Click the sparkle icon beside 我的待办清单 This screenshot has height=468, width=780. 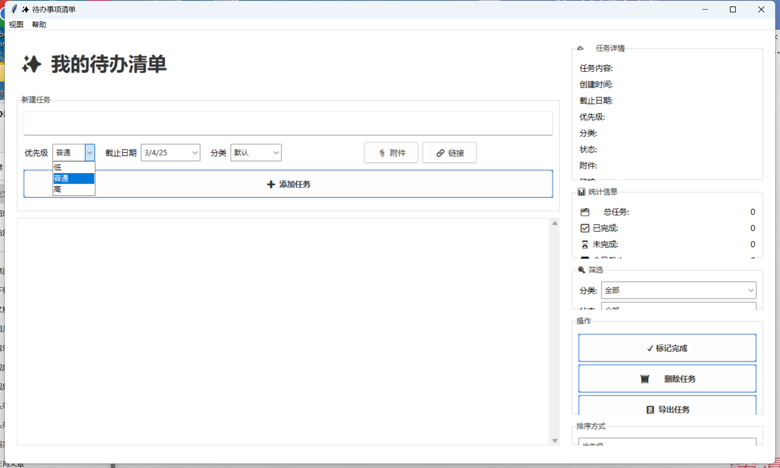pyautogui.click(x=31, y=64)
